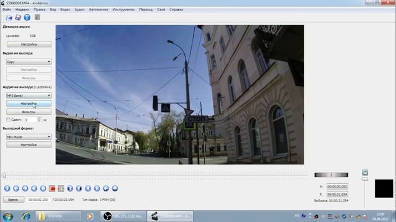The width and height of the screenshot is (396, 222).
Task: Search for the previous black frame
Action: (x=70, y=189)
